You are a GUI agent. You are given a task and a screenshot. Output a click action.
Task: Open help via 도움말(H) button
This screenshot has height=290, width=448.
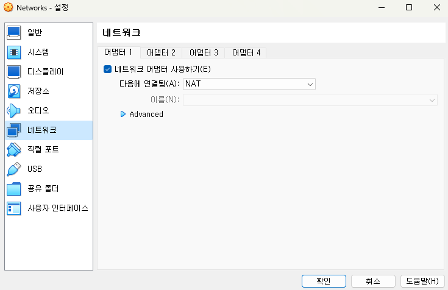point(422,281)
